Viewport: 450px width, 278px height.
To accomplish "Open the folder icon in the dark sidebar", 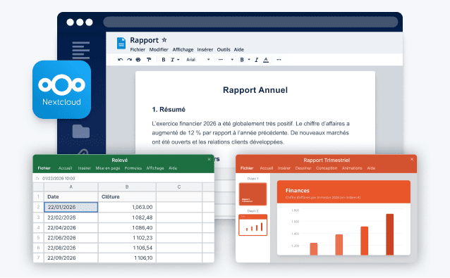I will coord(81,132).
